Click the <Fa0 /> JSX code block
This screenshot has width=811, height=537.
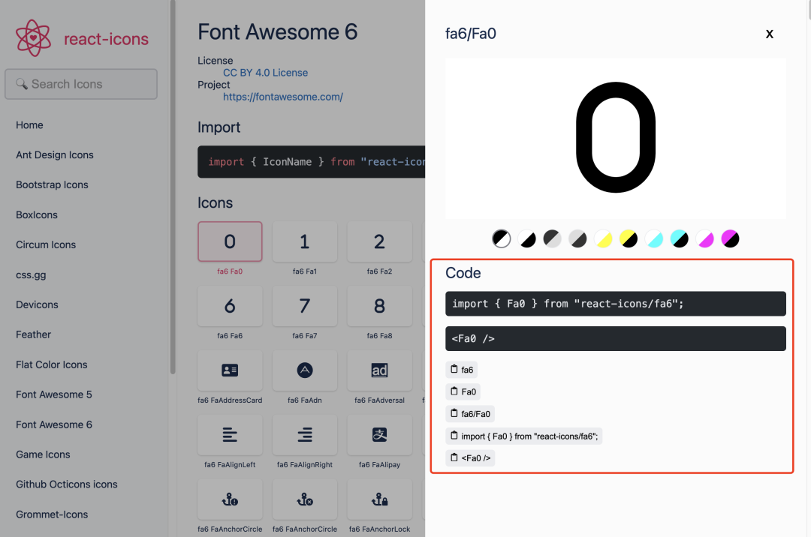click(616, 339)
